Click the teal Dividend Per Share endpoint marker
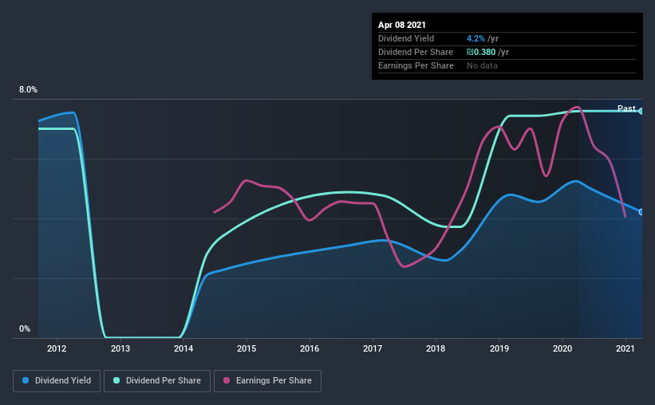Screen dimensions: 655x405 click(x=641, y=111)
